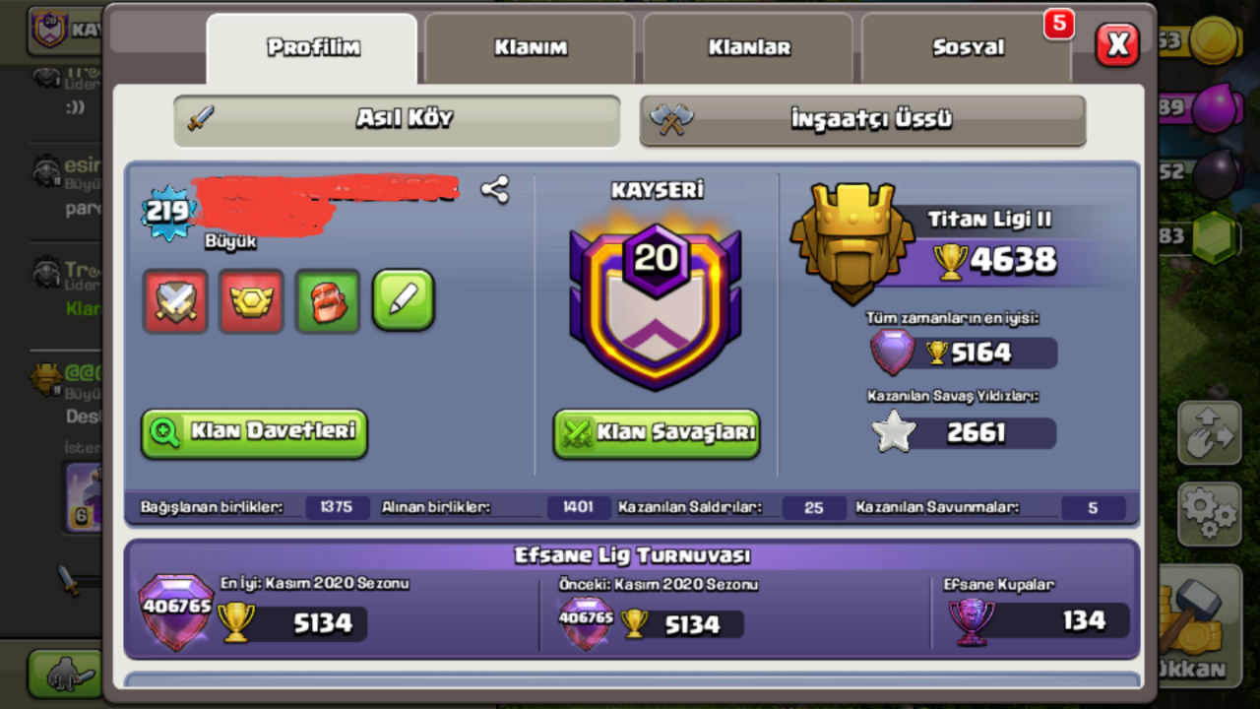Tap the KAYSERİ clan shield emblem
Image resolution: width=1260 pixels, height=709 pixels.
(656, 300)
